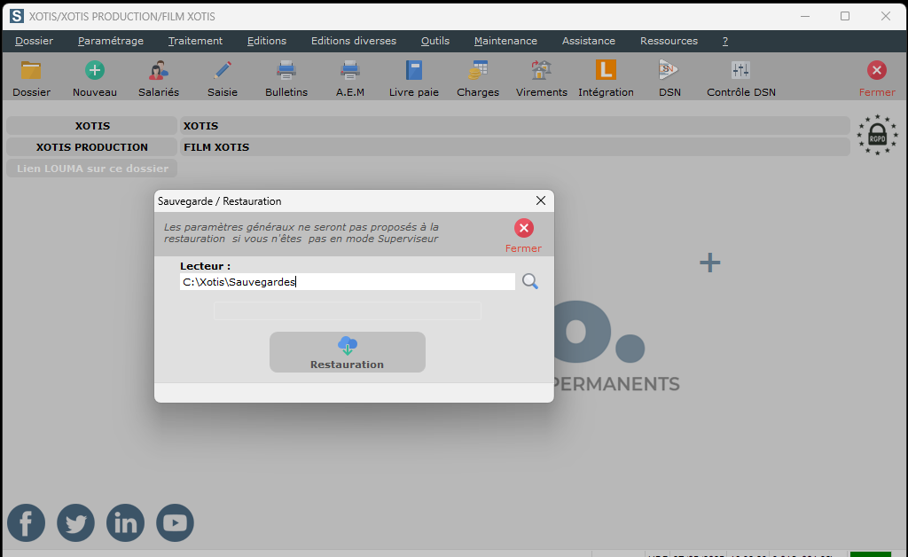This screenshot has height=557, width=908.
Task: Click the XOTIS company name field
Action: (515, 126)
